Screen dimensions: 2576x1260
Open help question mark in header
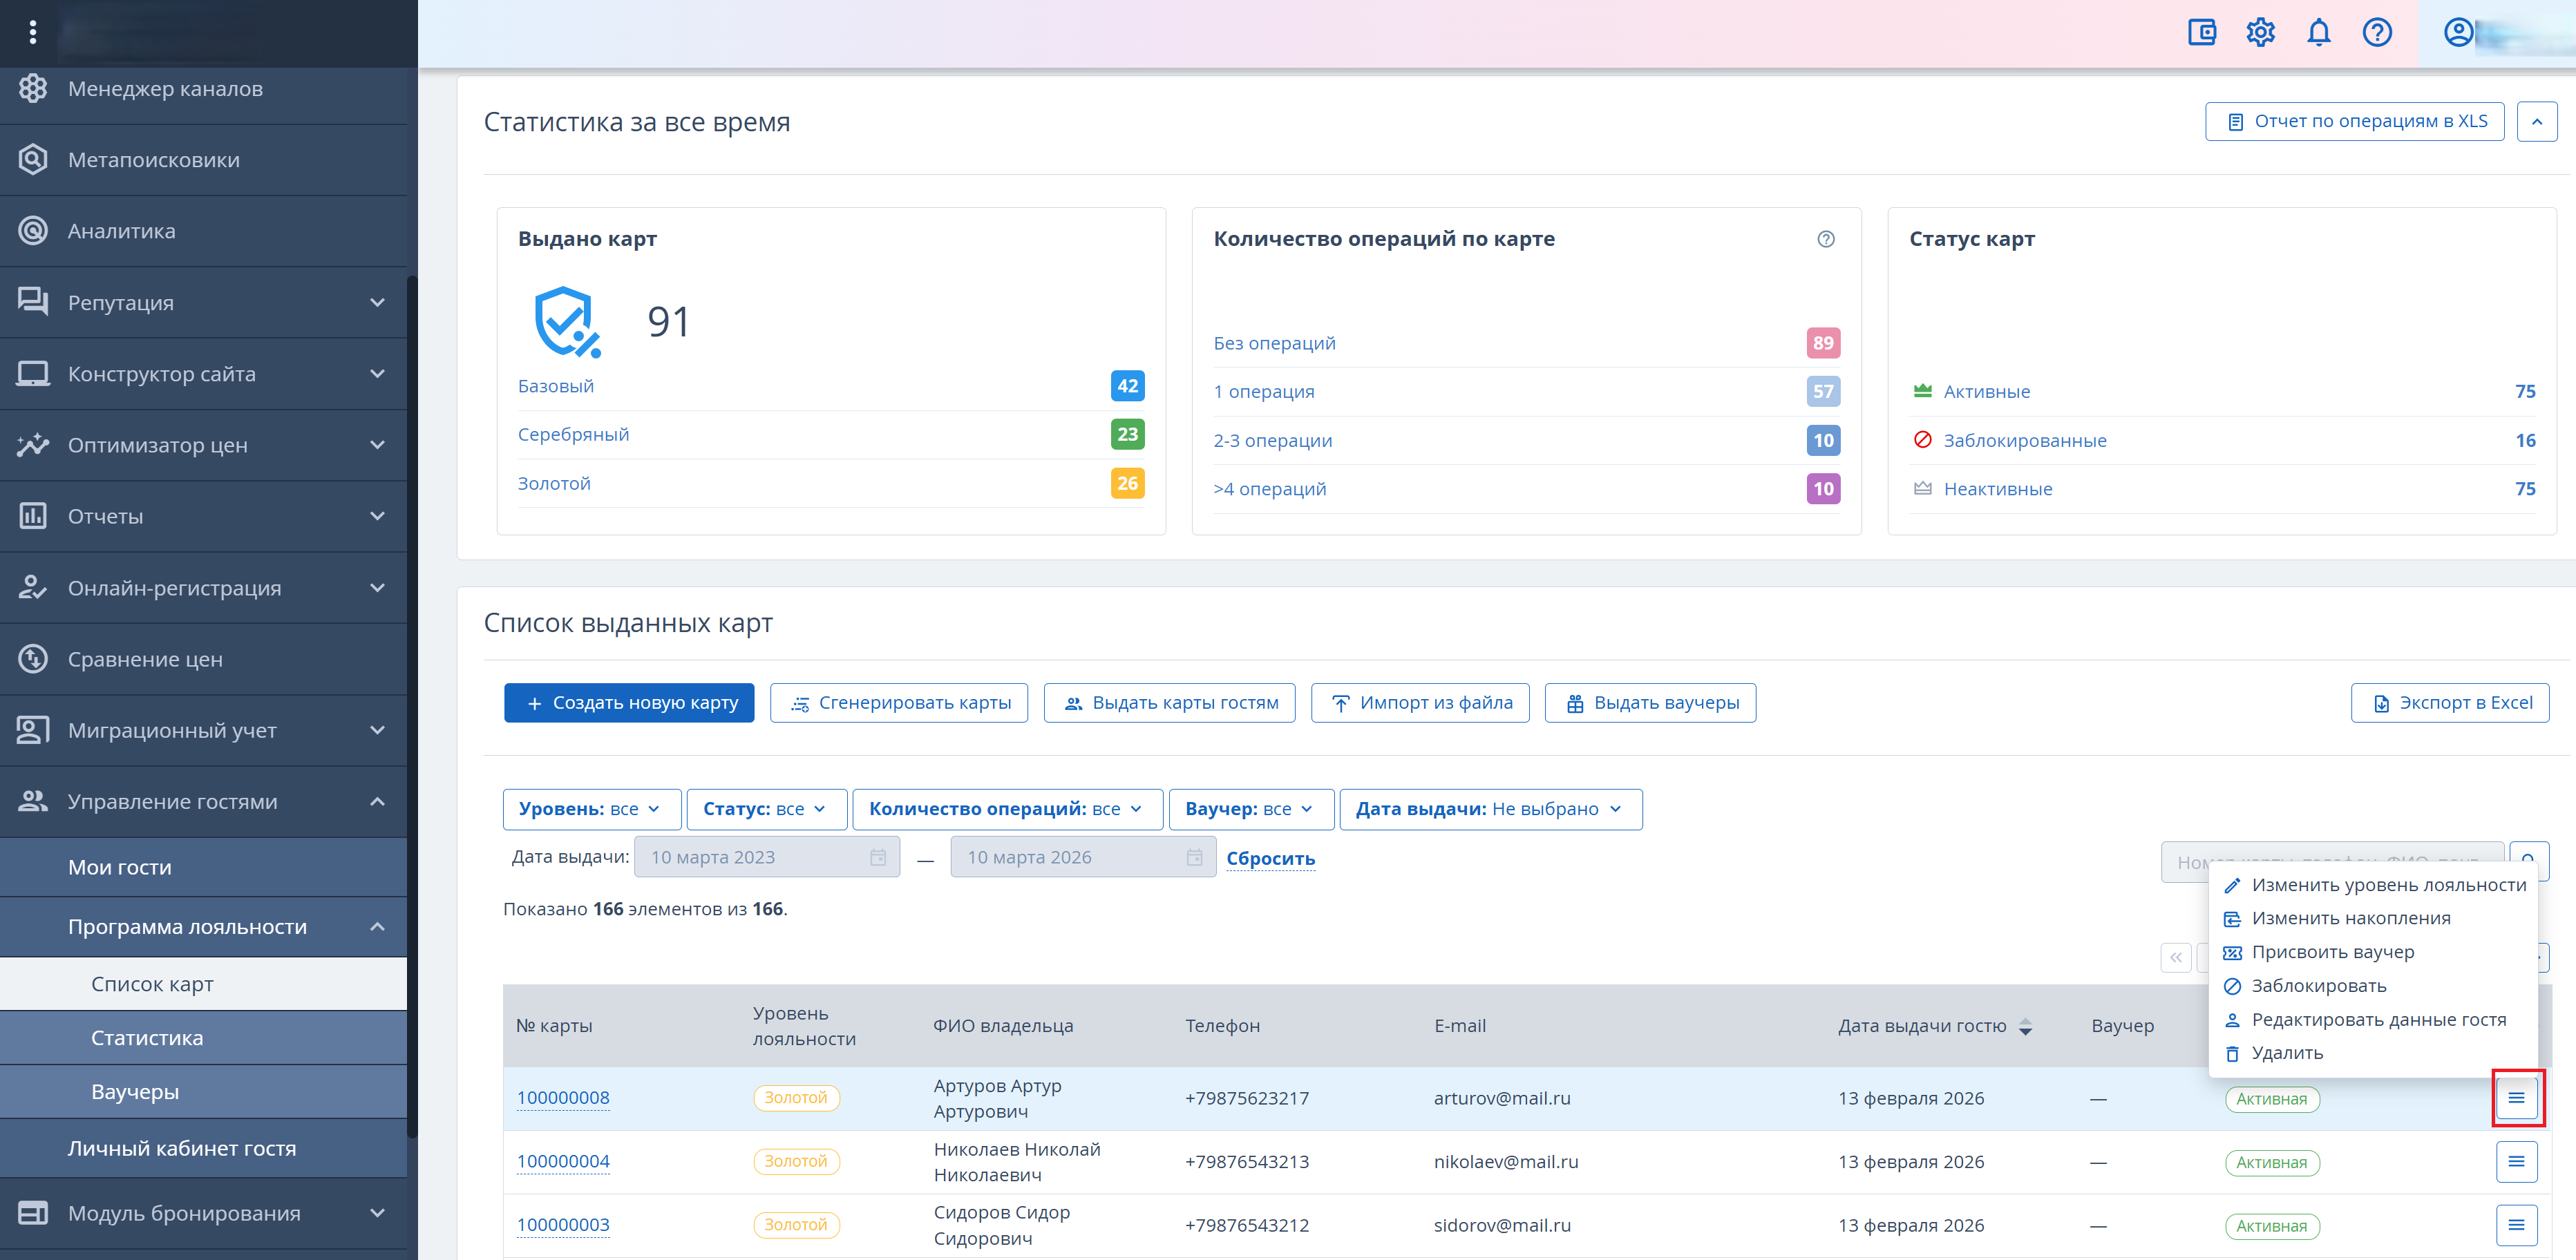2376,33
